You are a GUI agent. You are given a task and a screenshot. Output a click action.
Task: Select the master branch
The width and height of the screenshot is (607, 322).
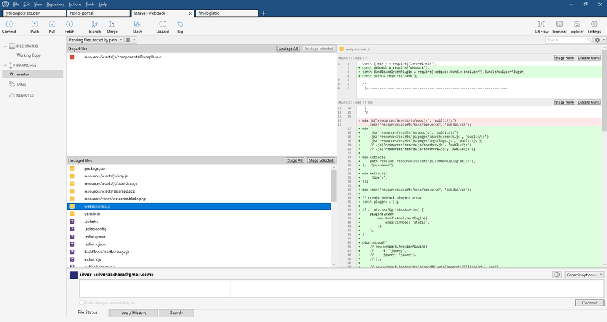[x=33, y=74]
